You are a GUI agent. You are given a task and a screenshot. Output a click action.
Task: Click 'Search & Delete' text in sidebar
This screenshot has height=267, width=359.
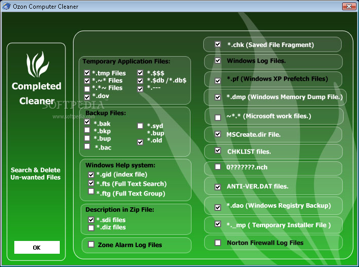pos(35,170)
